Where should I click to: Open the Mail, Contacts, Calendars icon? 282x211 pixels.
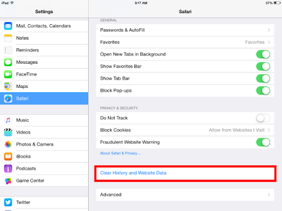click(8, 26)
